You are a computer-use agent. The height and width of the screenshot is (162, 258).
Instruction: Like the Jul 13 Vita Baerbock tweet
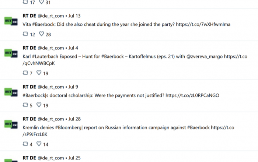coord(41,34)
